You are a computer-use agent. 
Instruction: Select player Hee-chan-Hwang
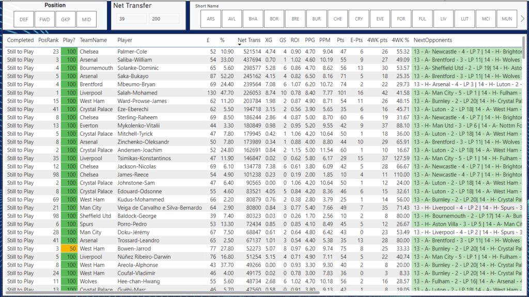pos(138,281)
